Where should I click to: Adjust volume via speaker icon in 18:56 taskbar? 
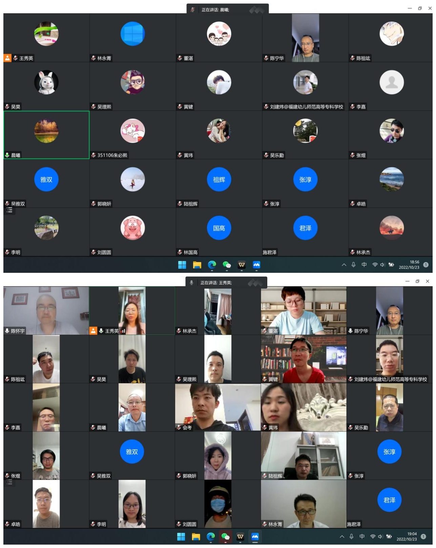382,265
